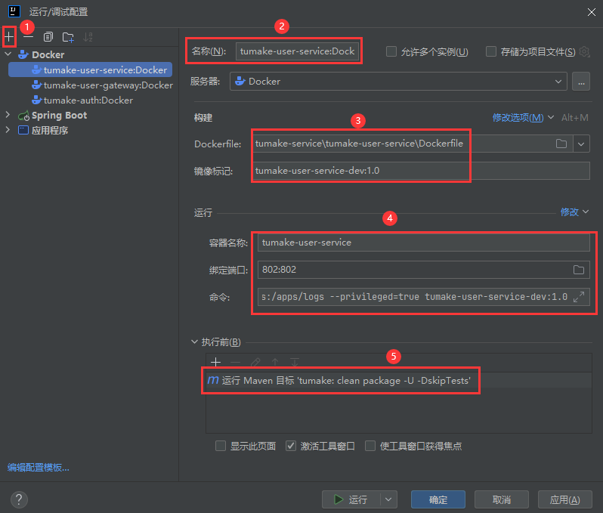Open the 运行 button dropdown arrow
This screenshot has width=603, height=513.
point(388,499)
